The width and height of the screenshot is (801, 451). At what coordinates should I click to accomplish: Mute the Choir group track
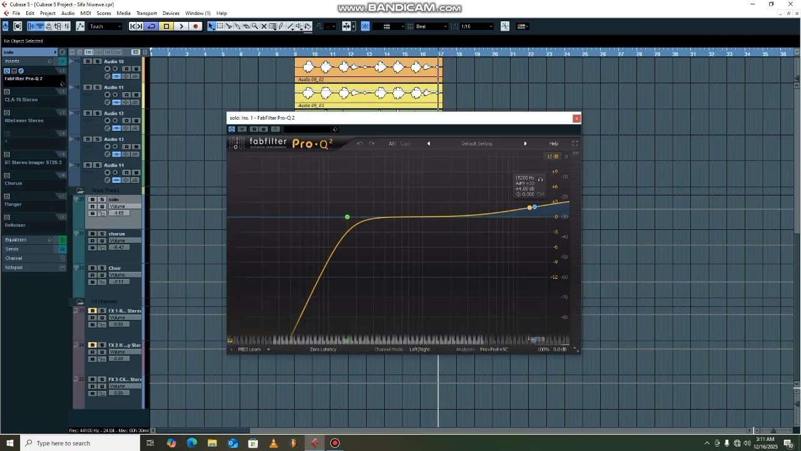click(x=92, y=268)
